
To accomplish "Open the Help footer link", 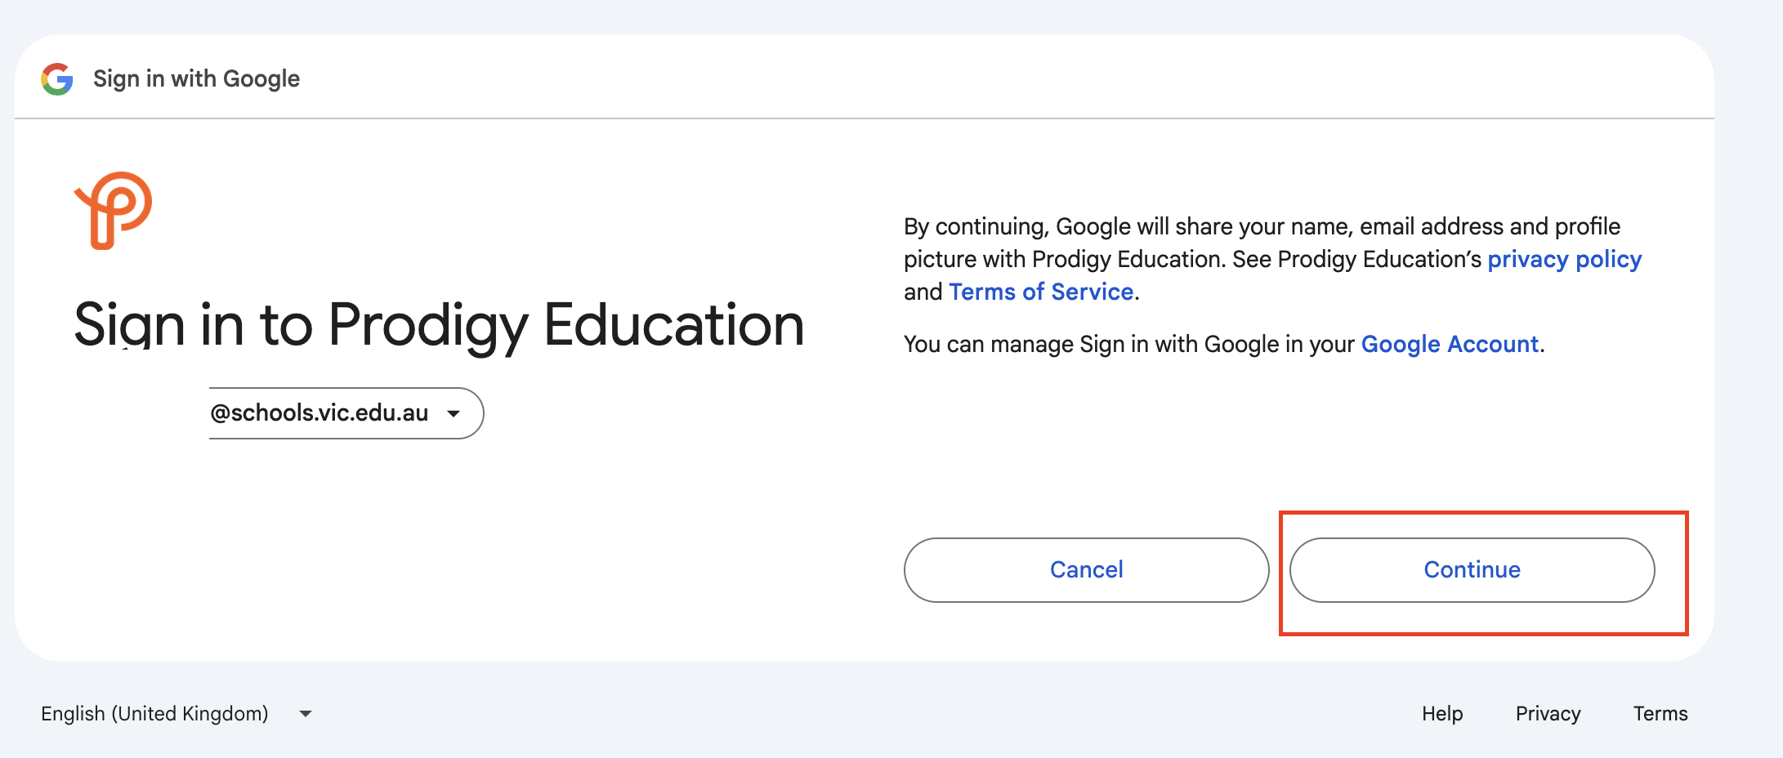I will point(1442,714).
